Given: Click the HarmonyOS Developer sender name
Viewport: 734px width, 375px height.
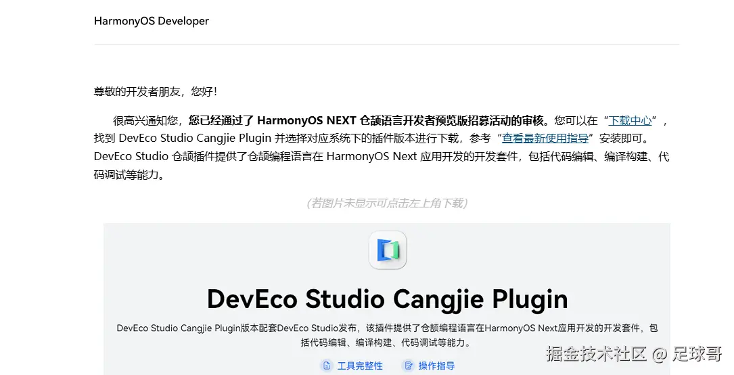Looking at the screenshot, I should point(152,21).
